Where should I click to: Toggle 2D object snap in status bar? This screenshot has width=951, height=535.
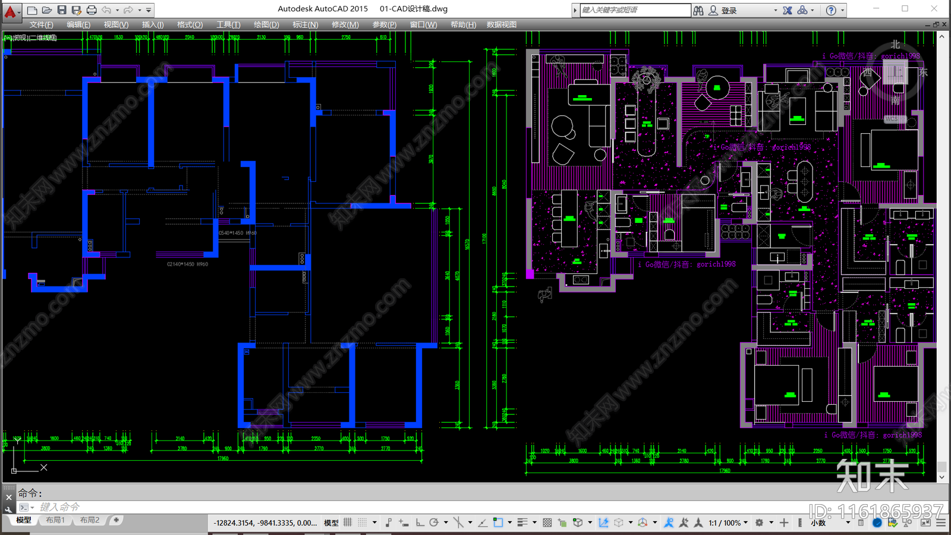497,523
